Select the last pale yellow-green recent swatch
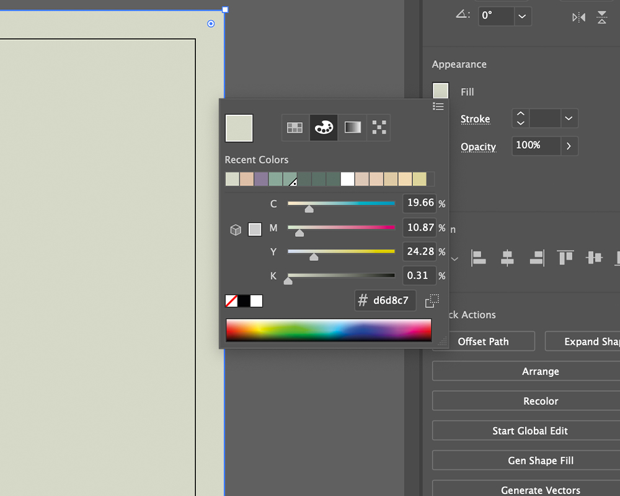 pyautogui.click(x=420, y=179)
